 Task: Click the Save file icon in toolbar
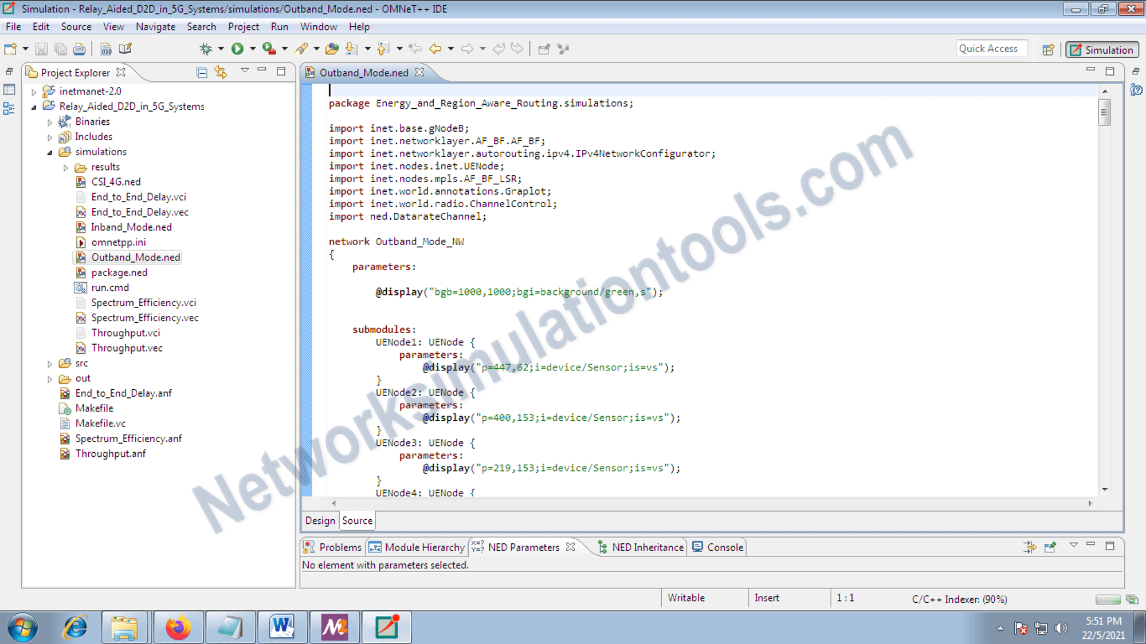(x=40, y=49)
